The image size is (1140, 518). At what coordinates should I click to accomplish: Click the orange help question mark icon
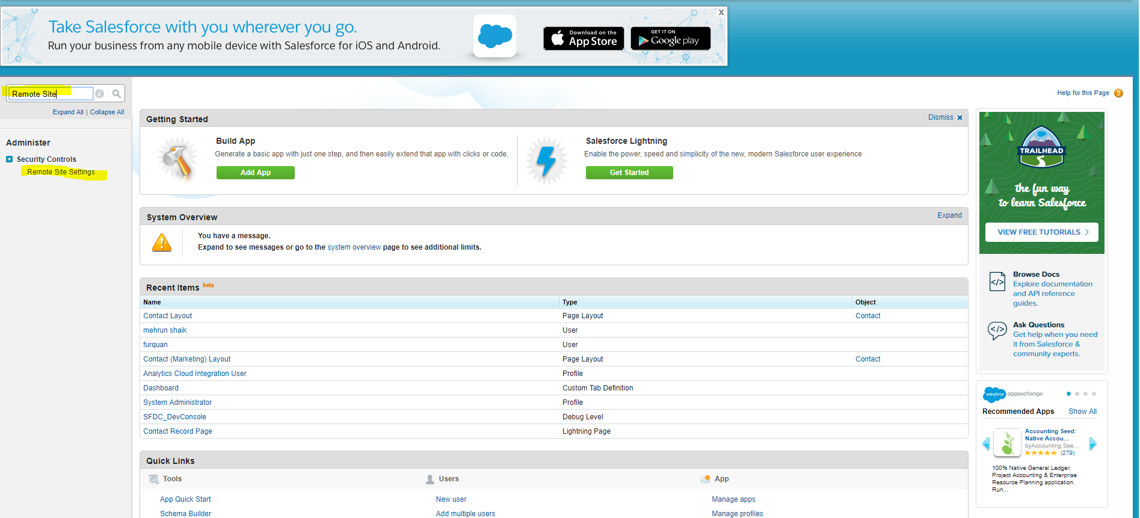1118,93
